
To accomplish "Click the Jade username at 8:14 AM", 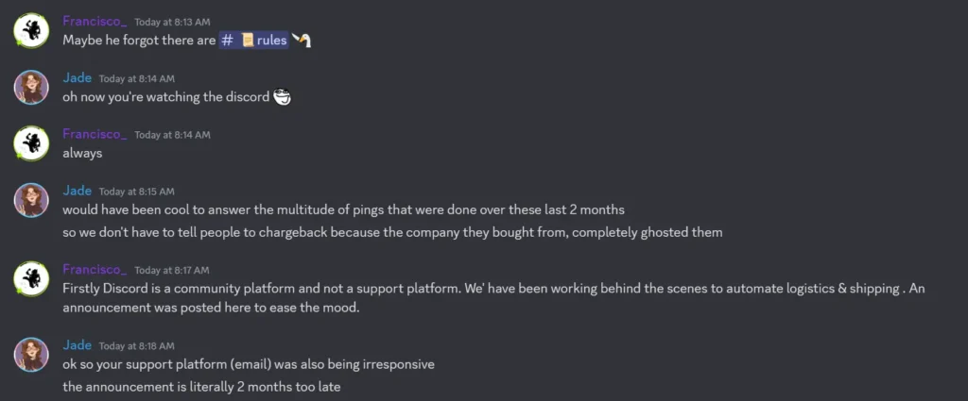I will [77, 77].
